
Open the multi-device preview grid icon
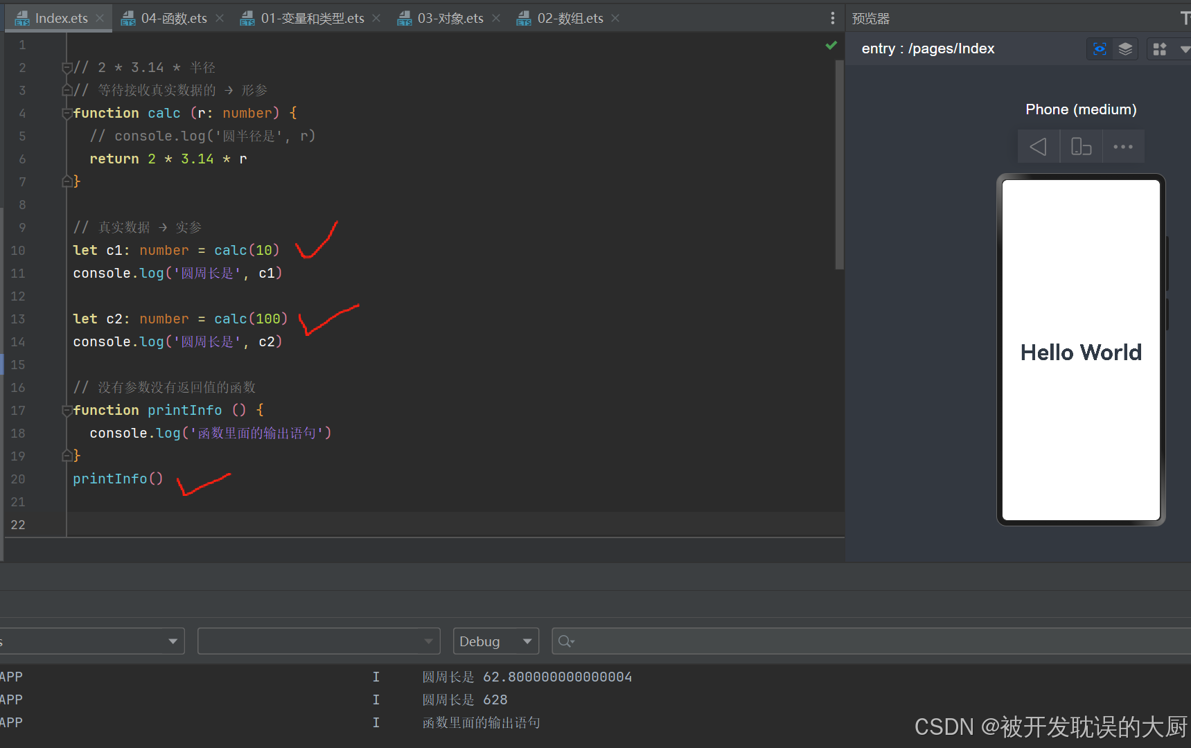tap(1160, 48)
